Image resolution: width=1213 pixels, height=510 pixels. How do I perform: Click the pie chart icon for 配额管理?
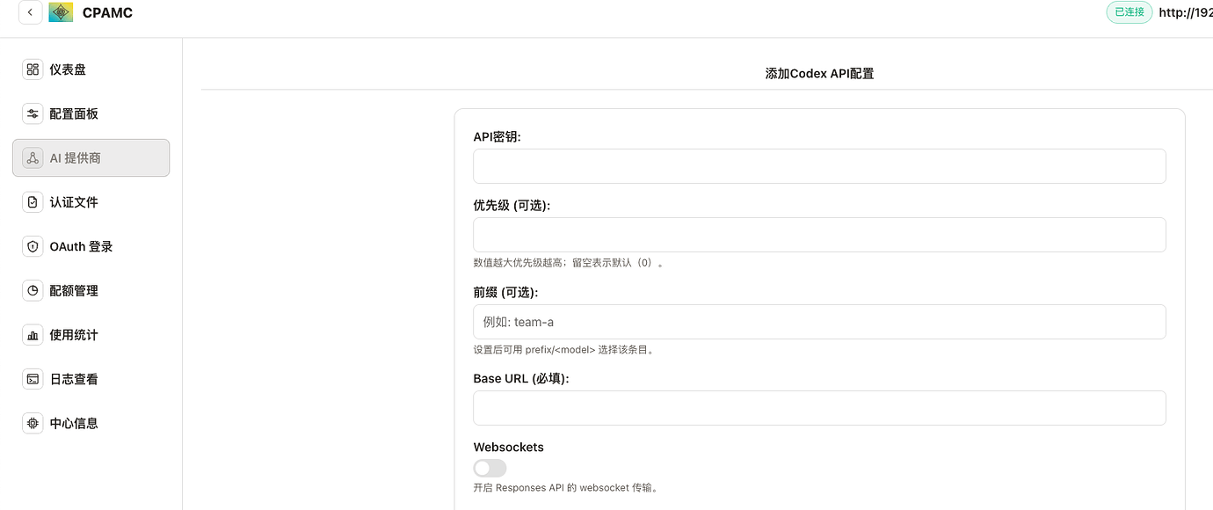(x=33, y=290)
